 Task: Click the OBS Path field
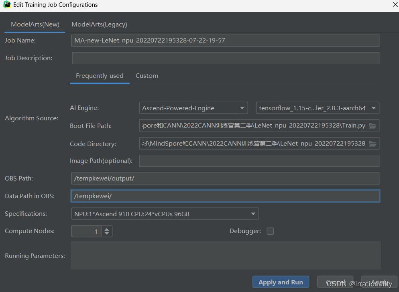(225, 178)
